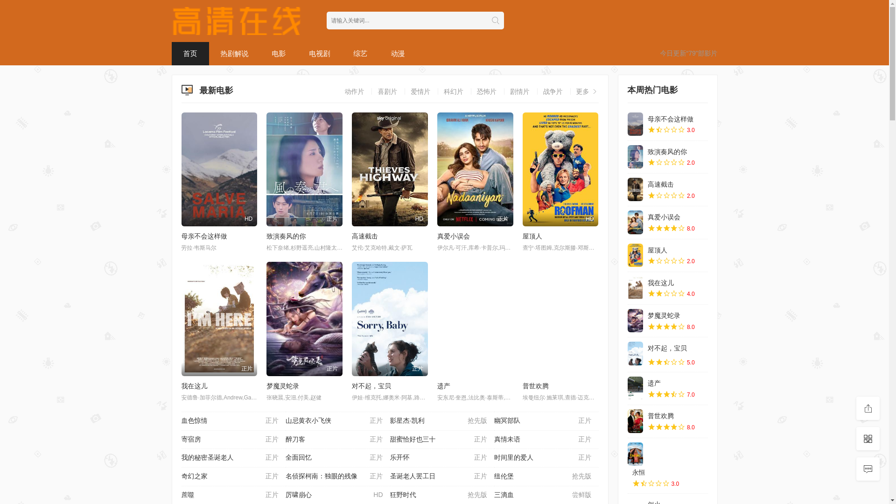Open 山忌黄衣小飞侠 in movie list

[x=308, y=421]
